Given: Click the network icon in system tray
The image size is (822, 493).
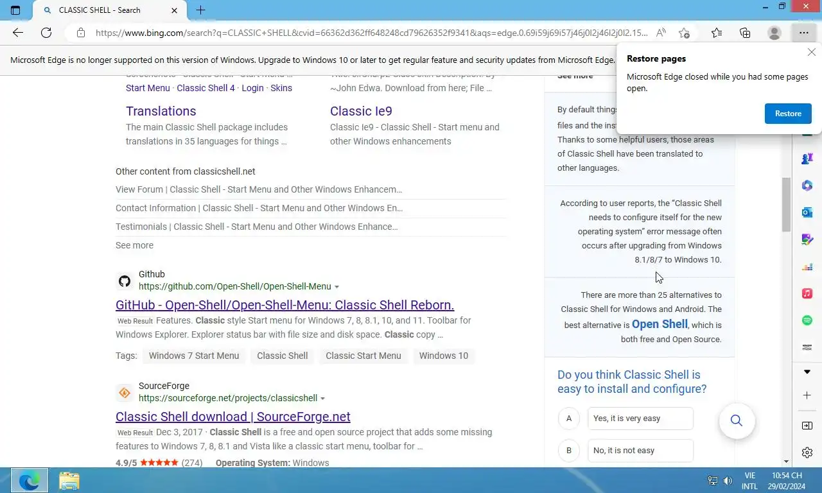Looking at the screenshot, I should pyautogui.click(x=713, y=480).
